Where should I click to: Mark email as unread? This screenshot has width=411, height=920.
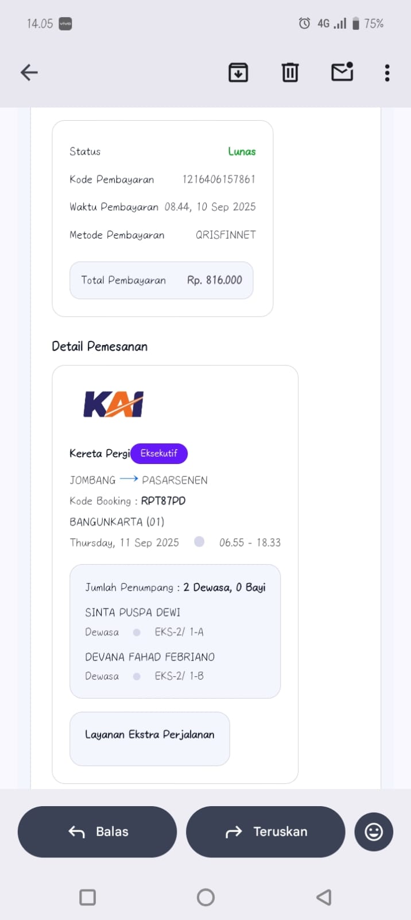pos(342,72)
